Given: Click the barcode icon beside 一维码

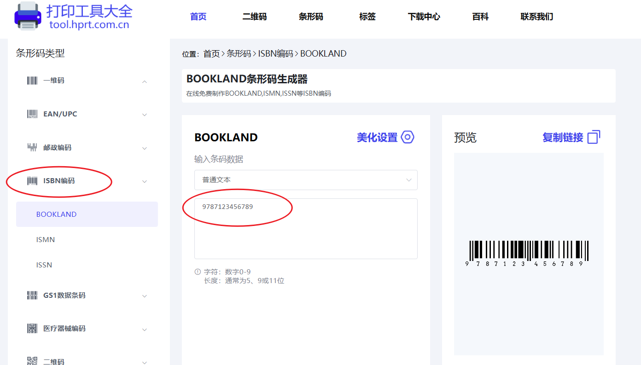Looking at the screenshot, I should (32, 81).
